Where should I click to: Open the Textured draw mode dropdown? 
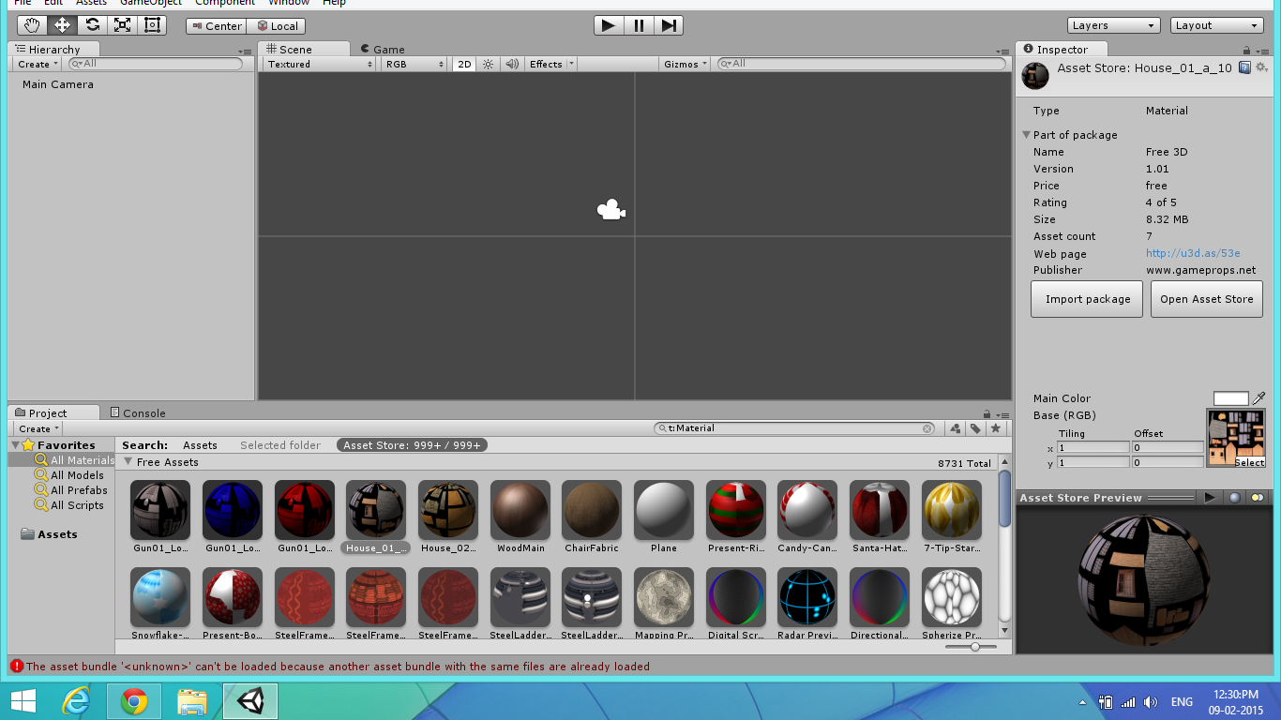coord(320,64)
